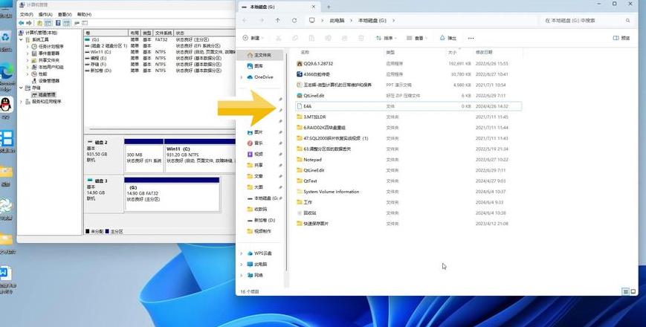Expand 任务计划程序 in Computer Management tree

(x=28, y=47)
